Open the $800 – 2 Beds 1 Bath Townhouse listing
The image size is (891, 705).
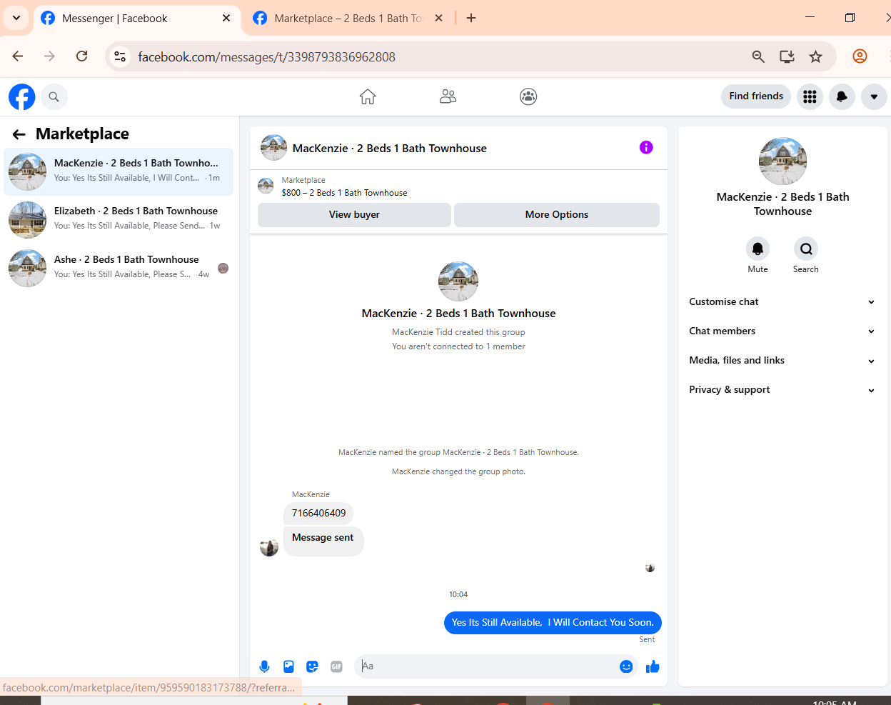click(x=344, y=193)
